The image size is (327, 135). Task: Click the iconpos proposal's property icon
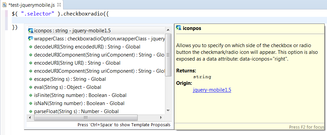[x=31, y=31]
